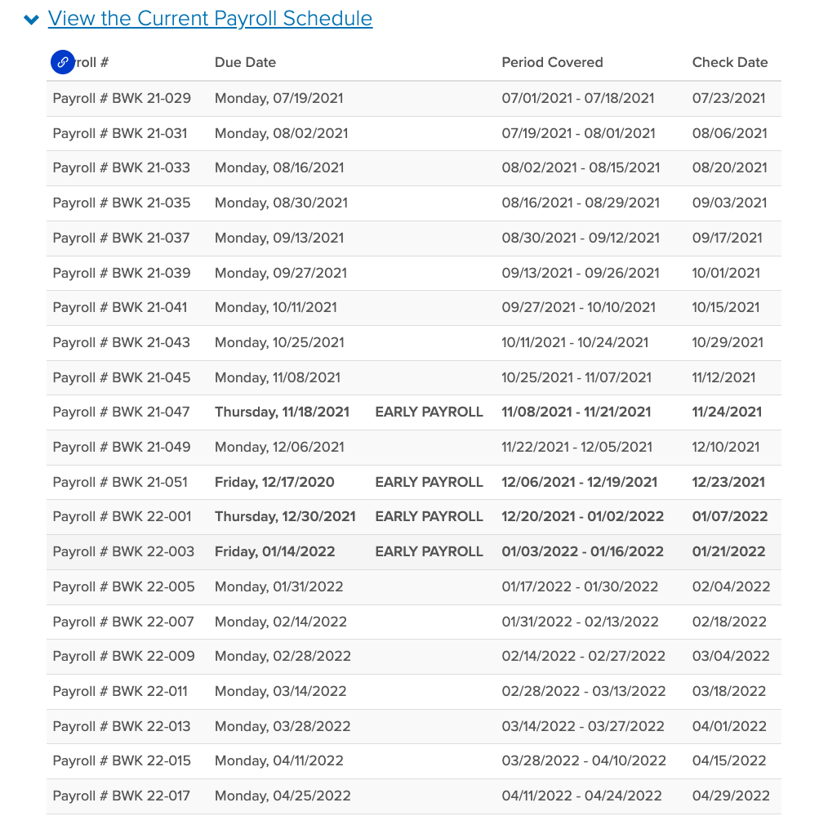This screenshot has height=816, width=819.
Task: Click due date Friday, 12/17/2020
Action: click(x=274, y=482)
